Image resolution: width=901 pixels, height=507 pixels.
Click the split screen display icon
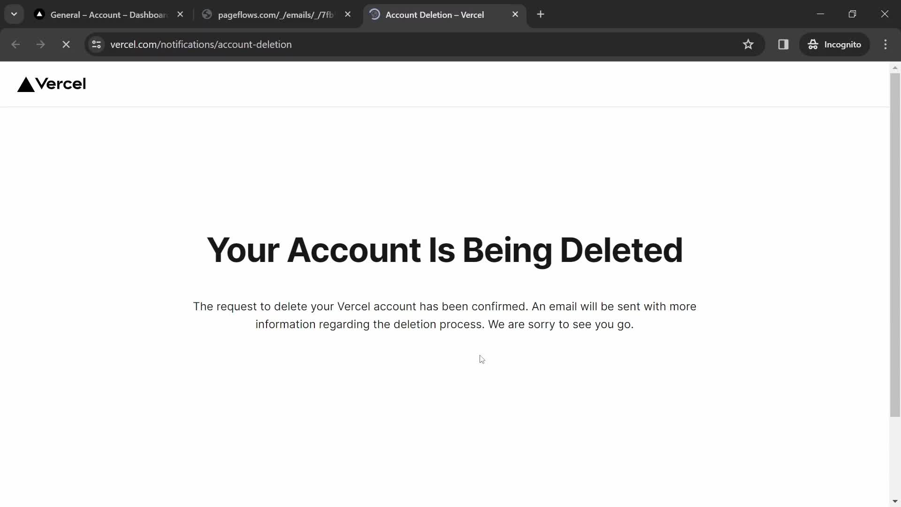pyautogui.click(x=783, y=45)
